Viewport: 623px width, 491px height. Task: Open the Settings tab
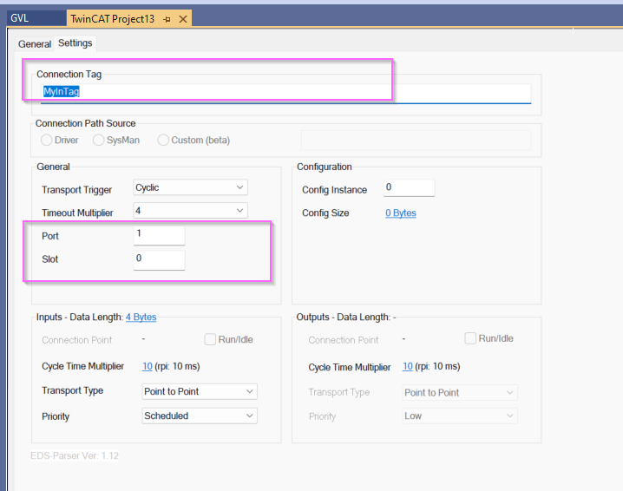(x=75, y=43)
